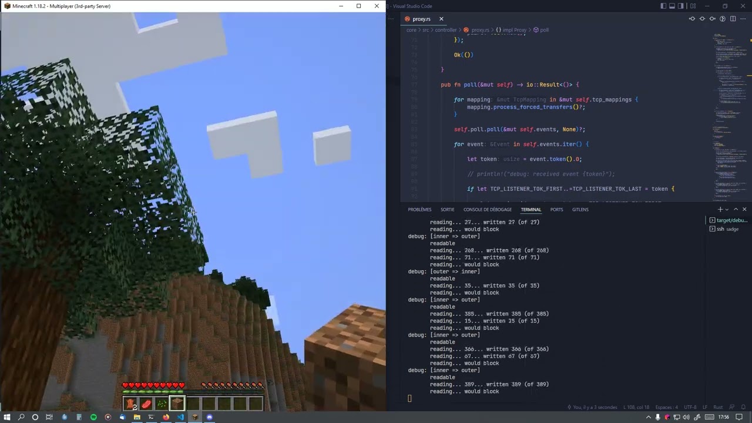Image resolution: width=752 pixels, height=423 pixels.
Task: Click the 17:56 system clock
Action: point(724,417)
